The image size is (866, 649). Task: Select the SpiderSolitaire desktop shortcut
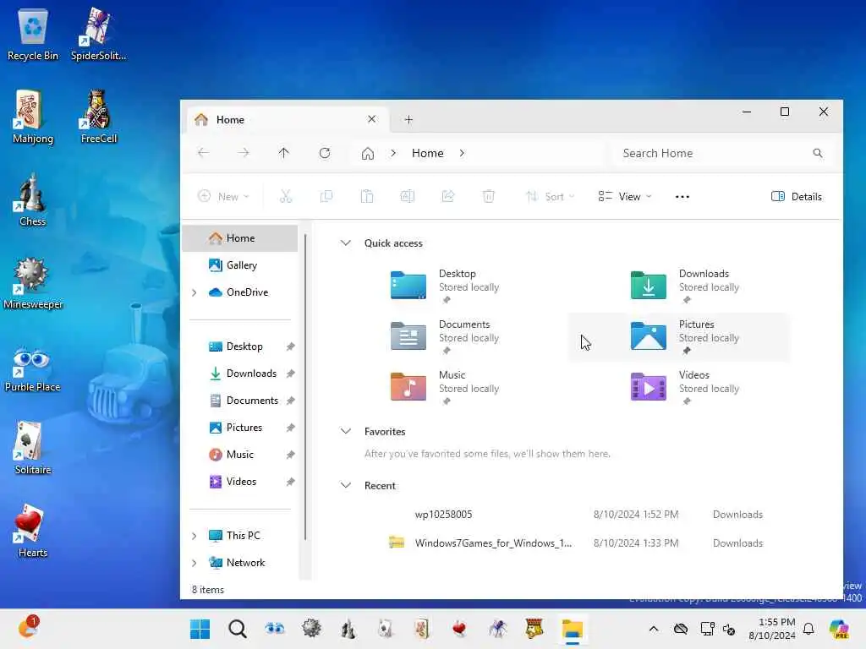pos(99,34)
